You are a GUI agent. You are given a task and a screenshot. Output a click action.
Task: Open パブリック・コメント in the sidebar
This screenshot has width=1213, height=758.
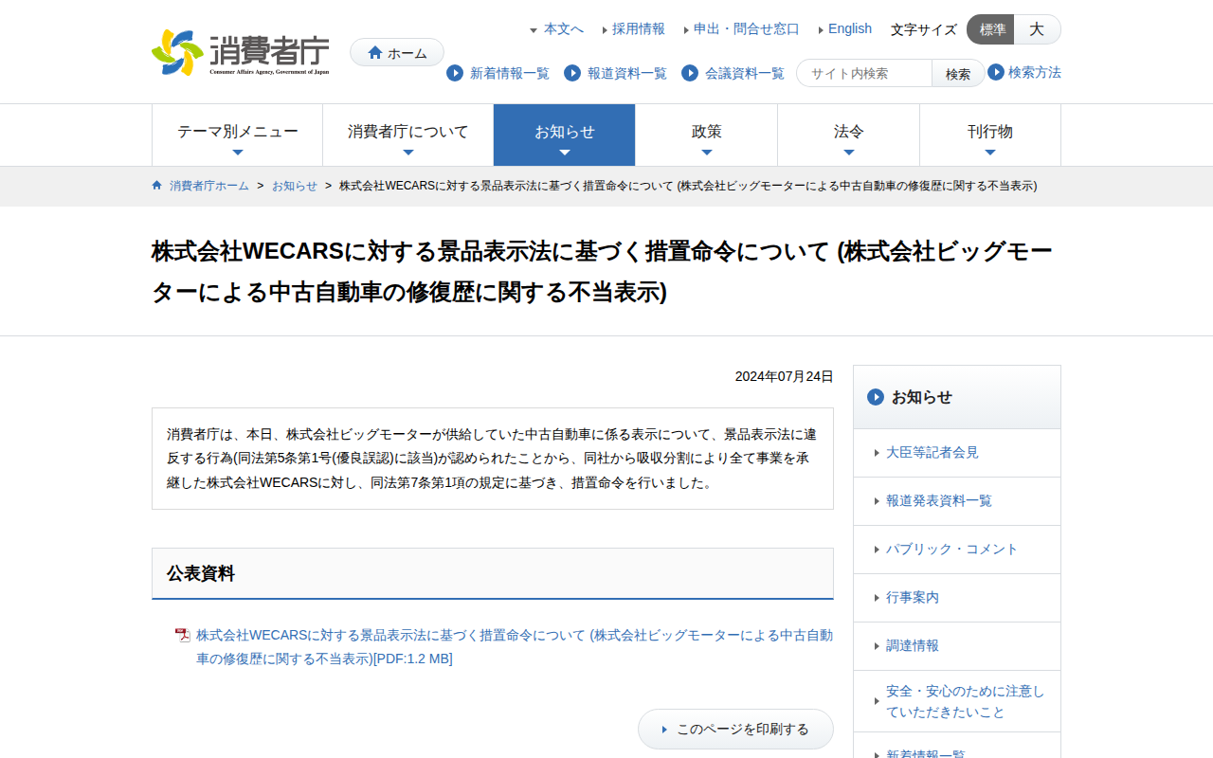pos(957,550)
